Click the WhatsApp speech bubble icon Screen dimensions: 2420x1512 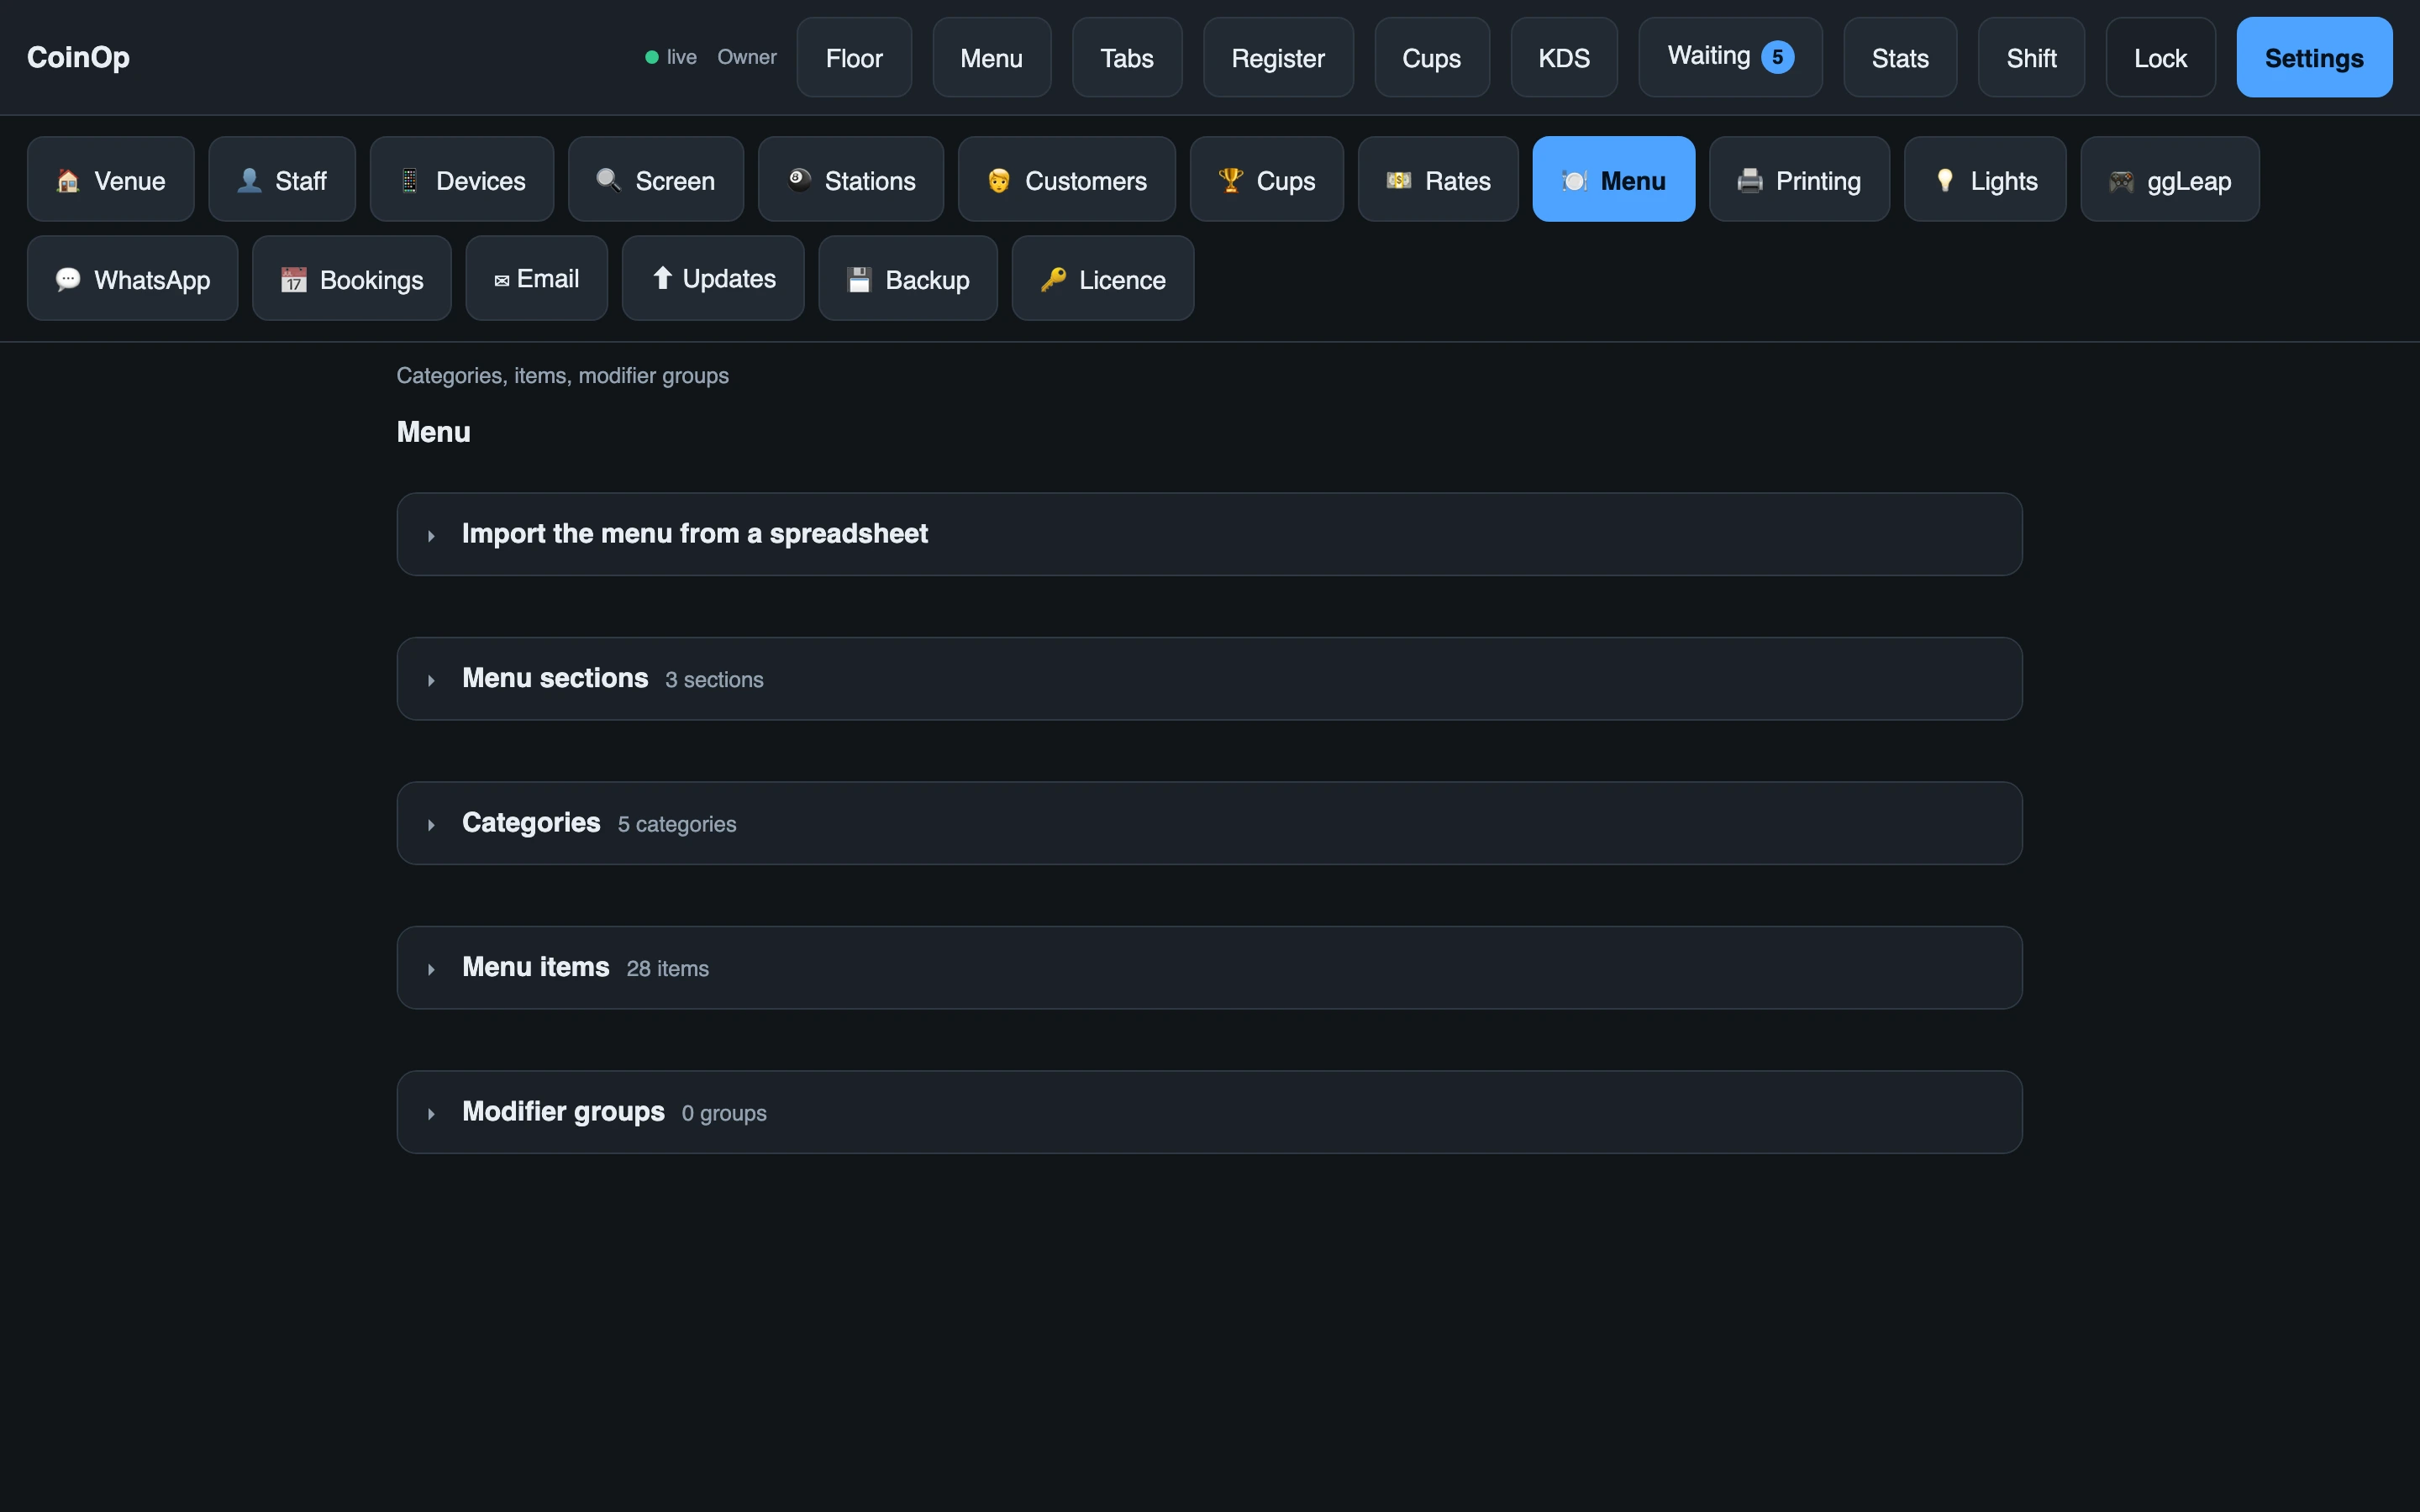[x=68, y=279]
